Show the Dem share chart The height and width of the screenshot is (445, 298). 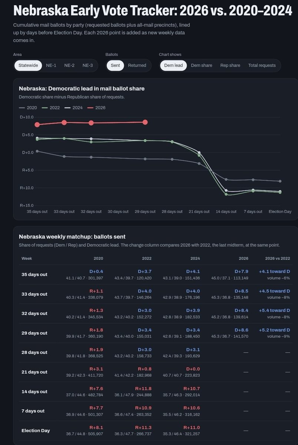[x=202, y=65]
